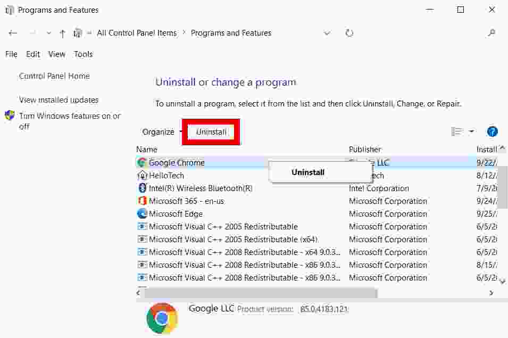Click horizontal scrollbar left arrow
Viewport: 508px width, 338px height.
tap(139, 293)
